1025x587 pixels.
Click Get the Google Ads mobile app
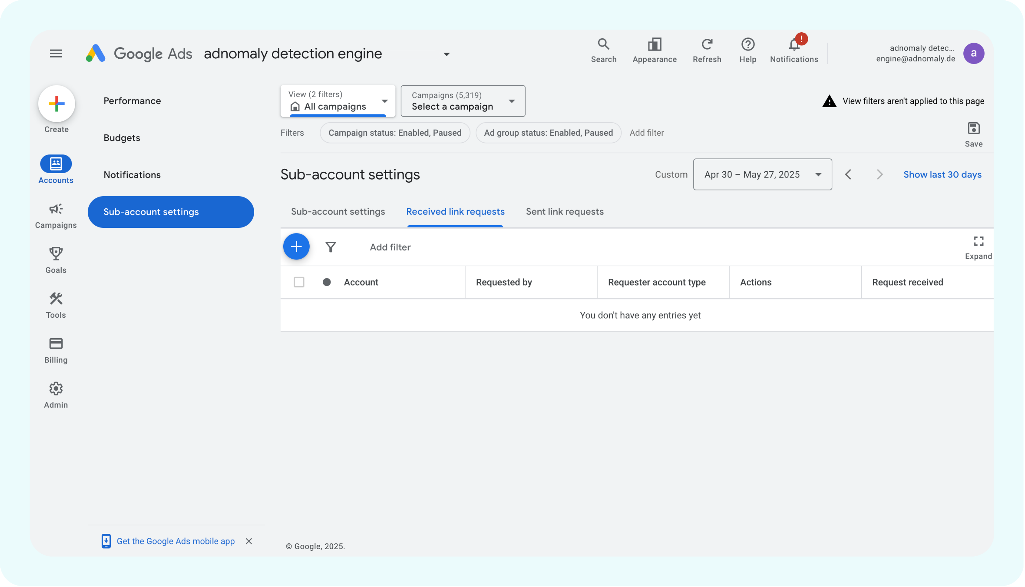pyautogui.click(x=175, y=541)
